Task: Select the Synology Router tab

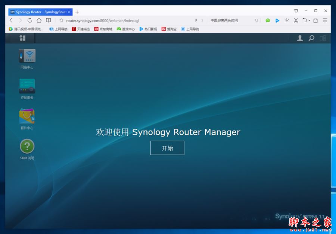Action: (x=40, y=12)
